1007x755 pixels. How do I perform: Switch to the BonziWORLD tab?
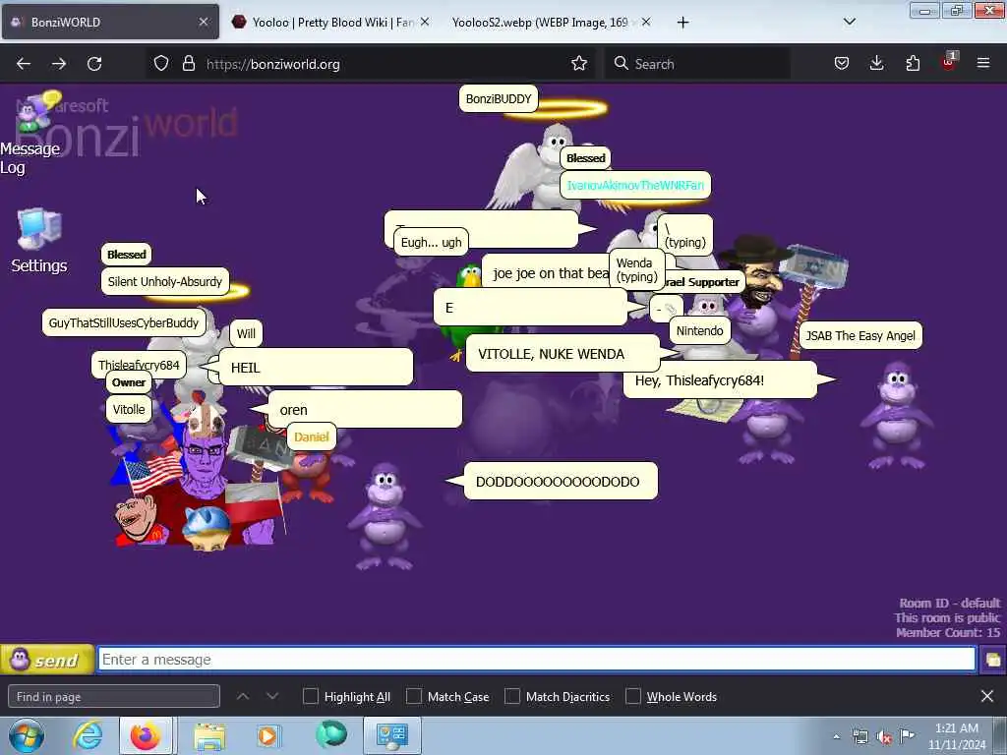point(110,22)
